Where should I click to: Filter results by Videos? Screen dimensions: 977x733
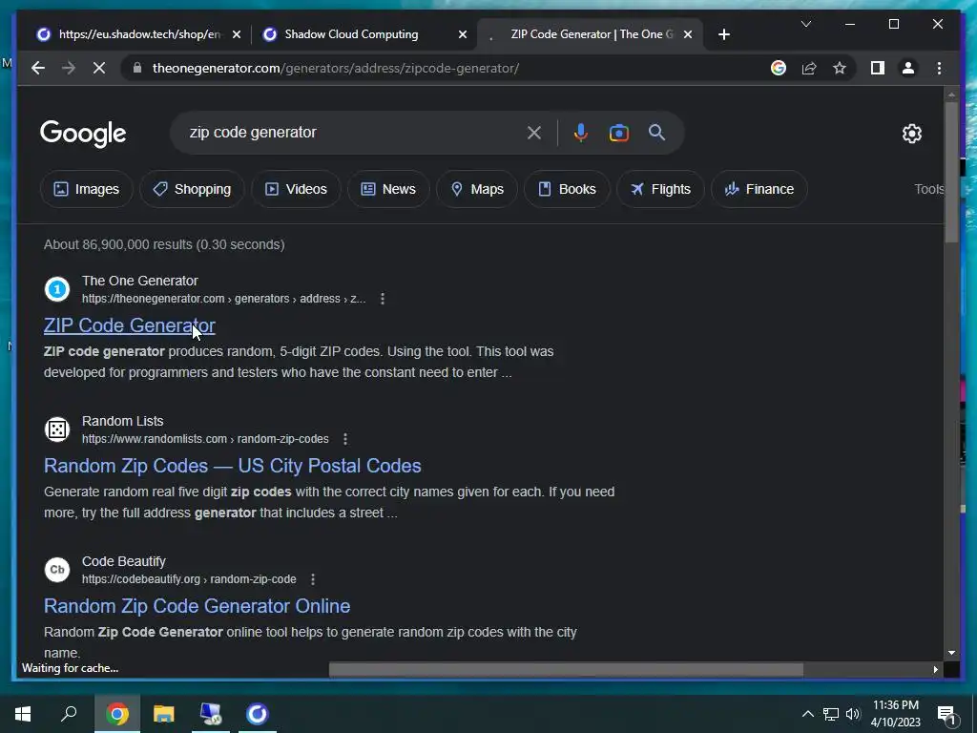click(x=296, y=189)
